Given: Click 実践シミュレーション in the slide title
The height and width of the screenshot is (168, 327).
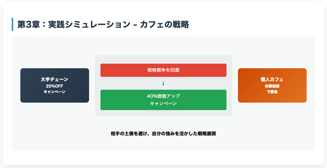Looking at the screenshot, I should pos(89,24).
